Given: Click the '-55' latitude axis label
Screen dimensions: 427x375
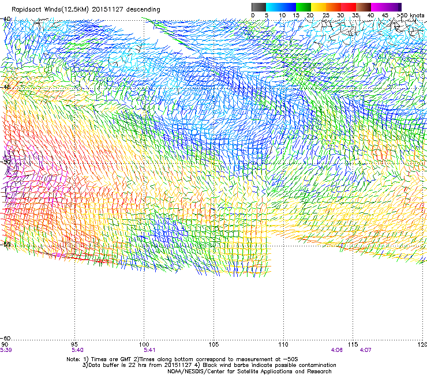Looking at the screenshot, I should point(6,244).
